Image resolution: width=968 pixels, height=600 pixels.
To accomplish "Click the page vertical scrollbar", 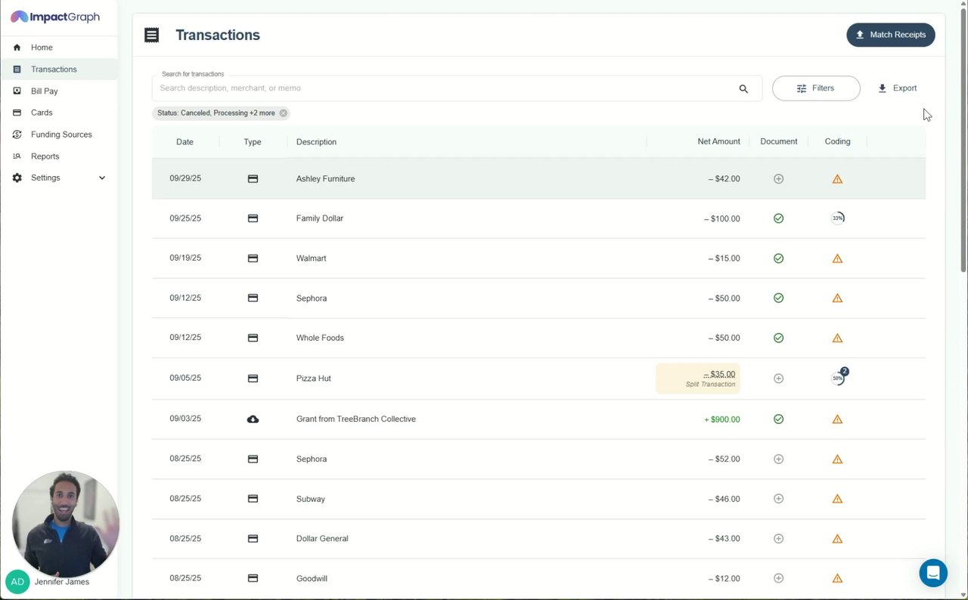I will [963, 151].
